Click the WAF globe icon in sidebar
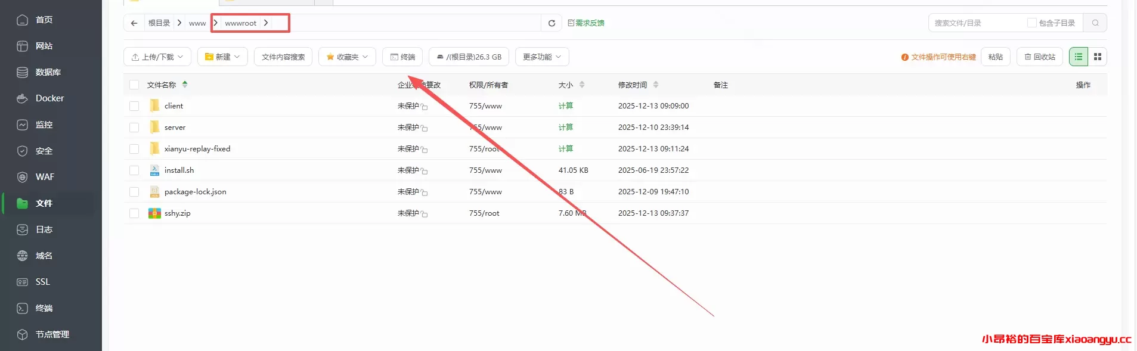This screenshot has width=1137, height=351. tap(22, 177)
